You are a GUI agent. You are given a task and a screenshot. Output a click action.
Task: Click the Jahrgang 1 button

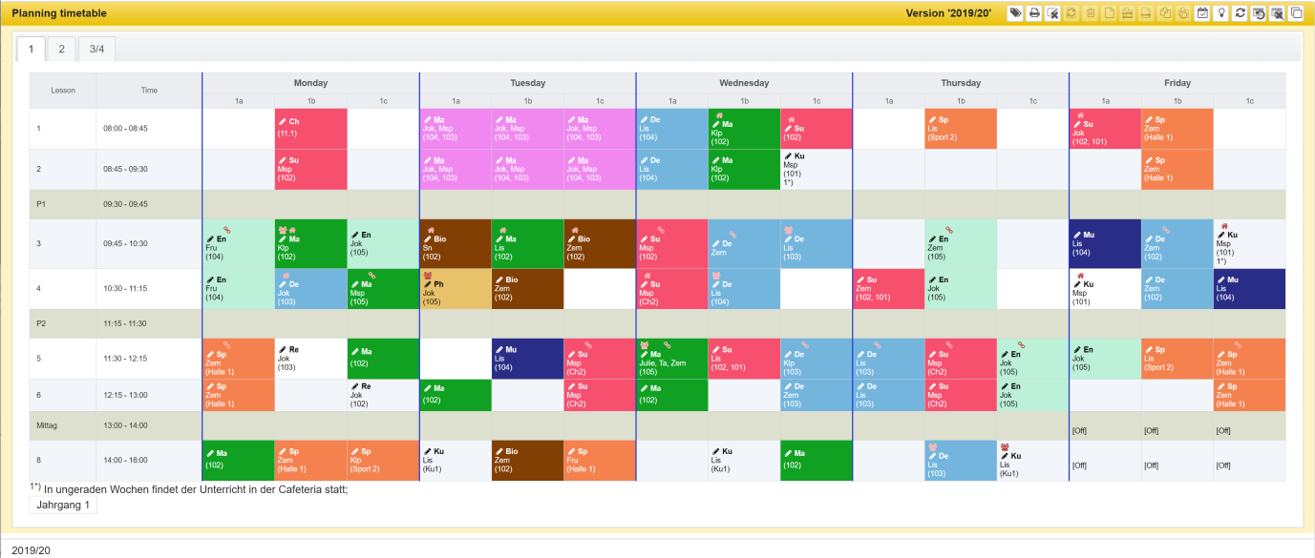(x=63, y=505)
